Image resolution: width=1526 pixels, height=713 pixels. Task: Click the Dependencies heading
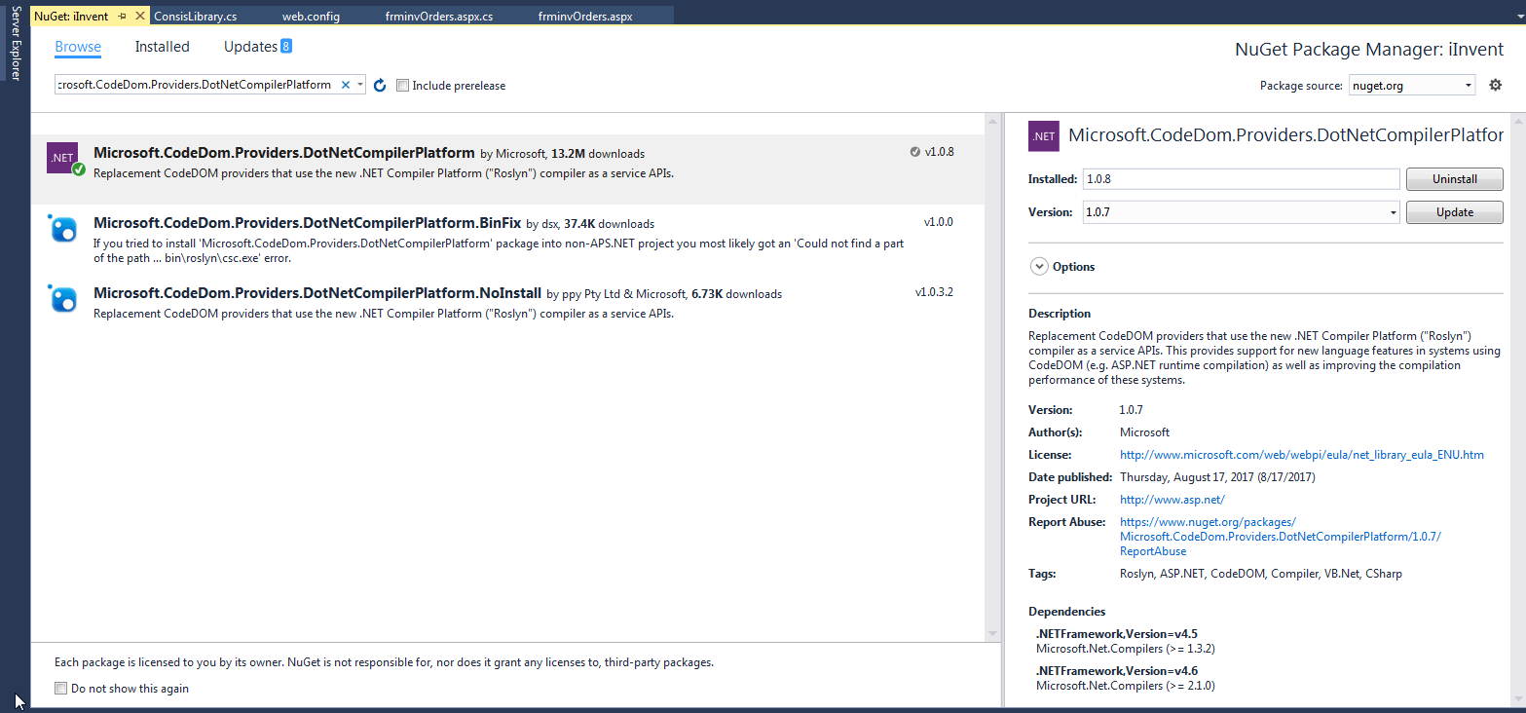pyautogui.click(x=1066, y=612)
